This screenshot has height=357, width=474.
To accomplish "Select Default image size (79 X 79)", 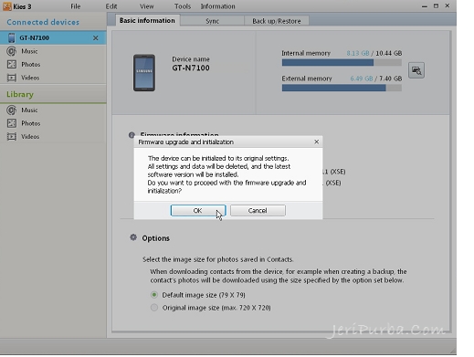I will coord(154,295).
